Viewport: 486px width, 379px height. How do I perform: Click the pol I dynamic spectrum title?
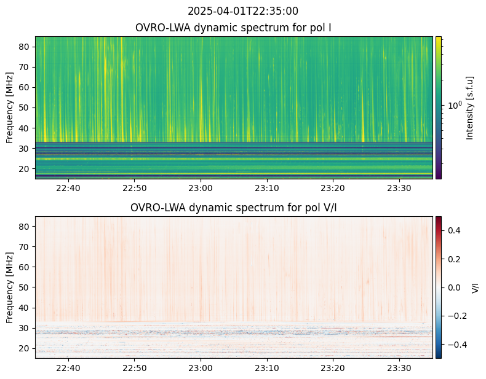click(x=233, y=28)
